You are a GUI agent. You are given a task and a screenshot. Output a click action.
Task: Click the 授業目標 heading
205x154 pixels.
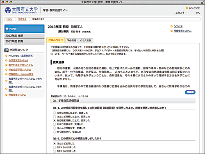(x=58, y=62)
